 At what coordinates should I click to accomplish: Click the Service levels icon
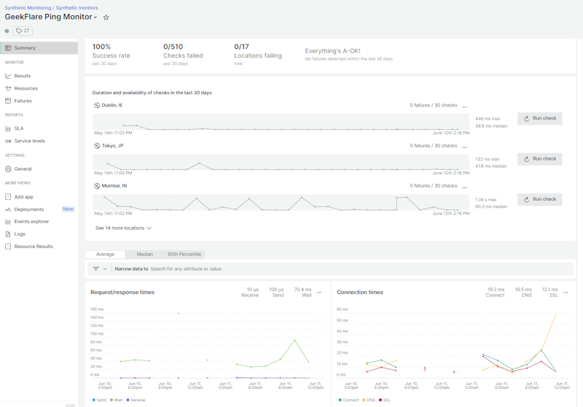pos(8,141)
